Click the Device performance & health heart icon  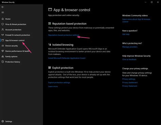tap(3, 51)
